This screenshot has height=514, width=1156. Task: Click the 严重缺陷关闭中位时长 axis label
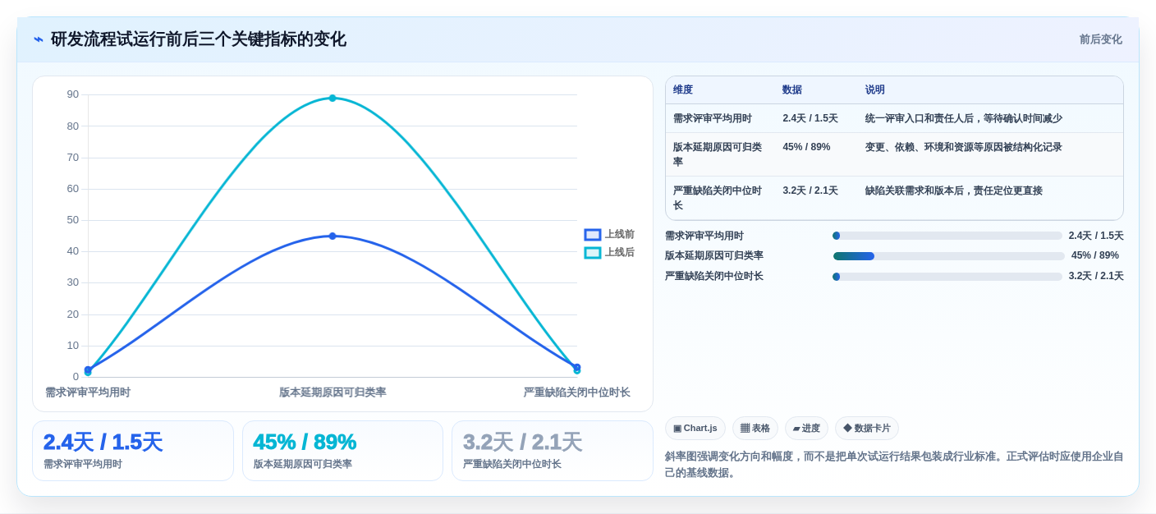(x=576, y=392)
